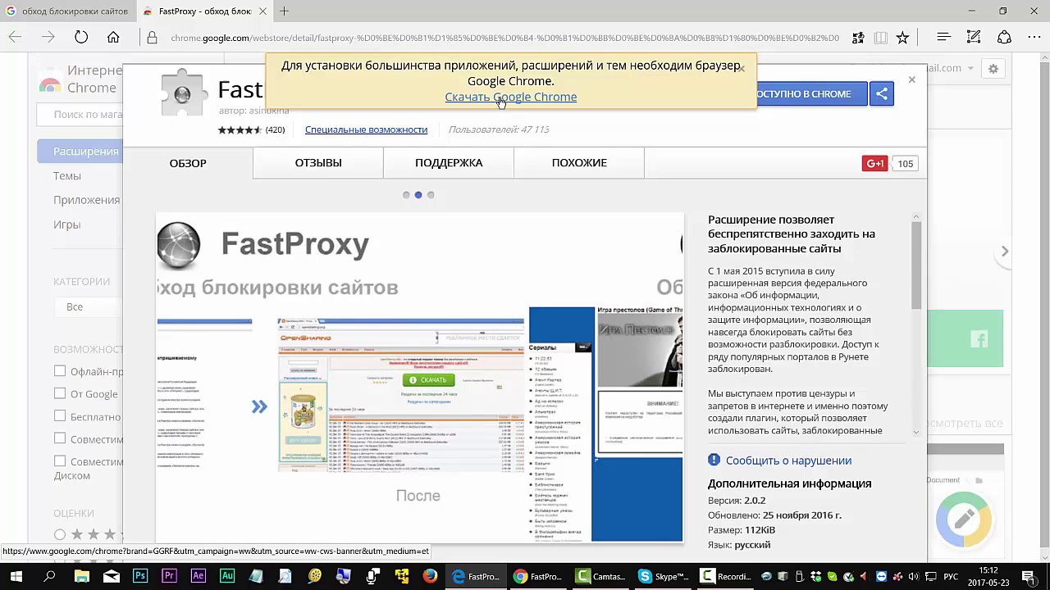Open the ПОХОЖИЕ tab
Screen dimensions: 1050x590
[579, 162]
